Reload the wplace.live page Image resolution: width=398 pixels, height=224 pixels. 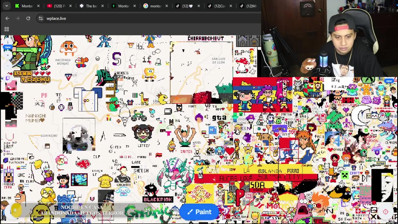[x=28, y=18]
